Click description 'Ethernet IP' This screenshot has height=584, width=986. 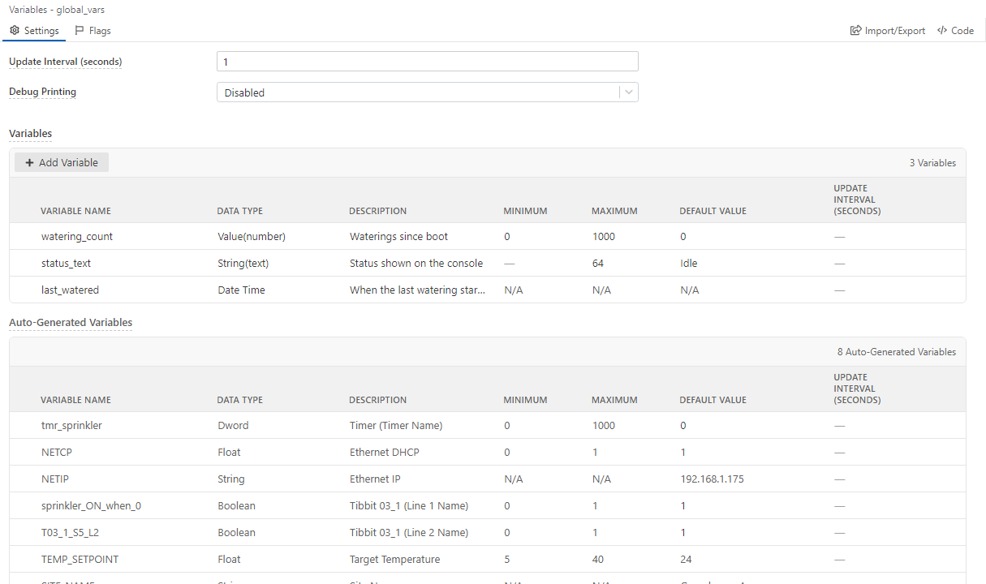click(x=376, y=479)
